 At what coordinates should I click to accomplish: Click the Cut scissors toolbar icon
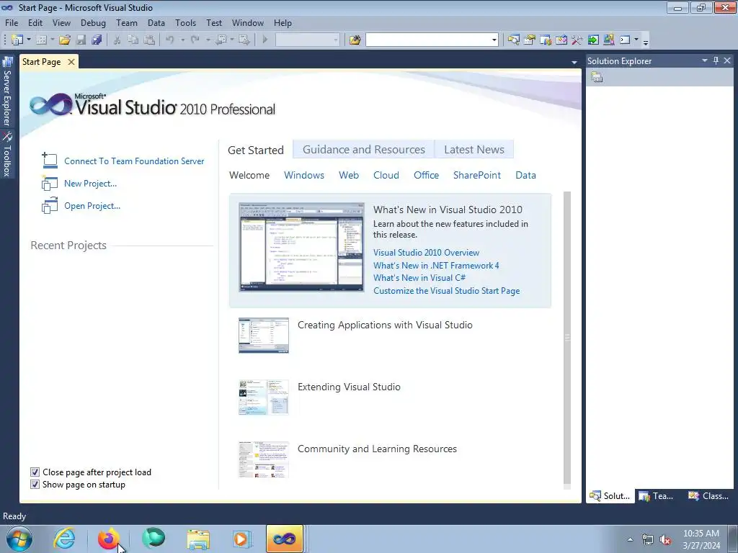tap(117, 40)
